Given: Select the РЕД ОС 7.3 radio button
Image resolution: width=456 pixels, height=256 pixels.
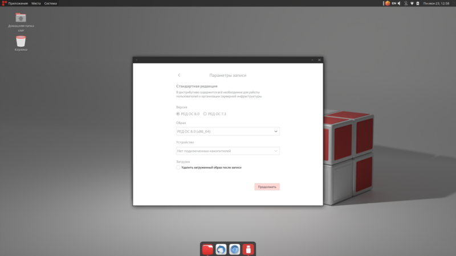Looking at the screenshot, I should 205,114.
